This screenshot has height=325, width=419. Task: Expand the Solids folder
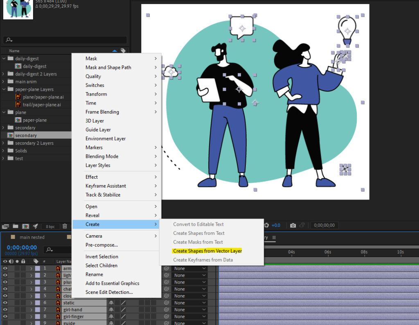point(4,151)
